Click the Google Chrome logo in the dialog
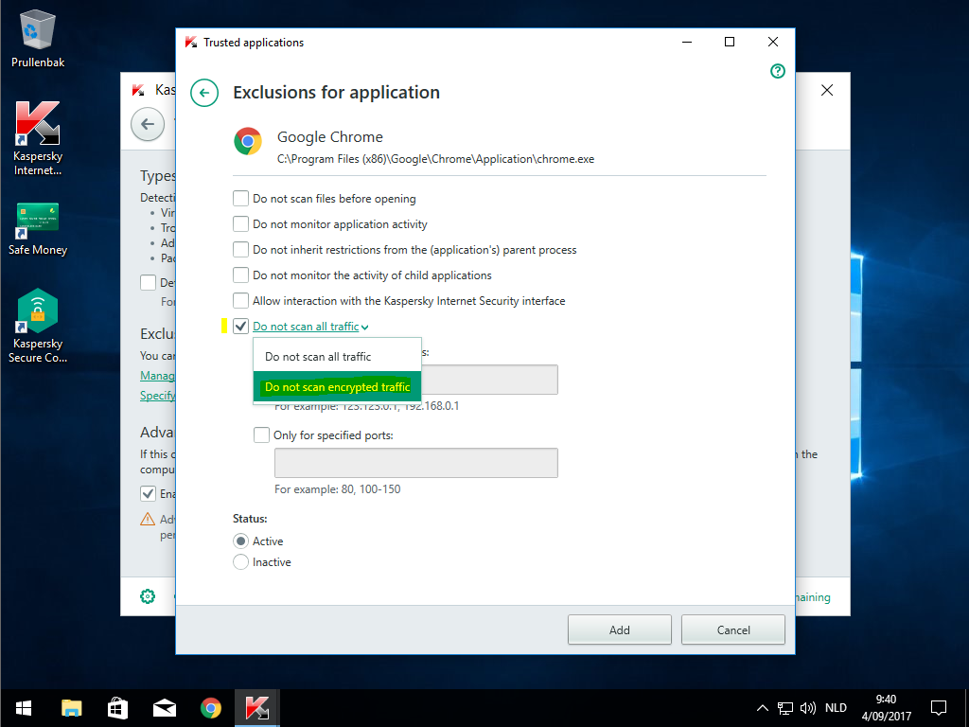 (248, 141)
